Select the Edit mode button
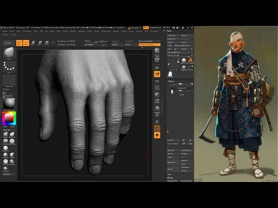This screenshot has height=208, width=278. pyautogui.click(x=19, y=43)
